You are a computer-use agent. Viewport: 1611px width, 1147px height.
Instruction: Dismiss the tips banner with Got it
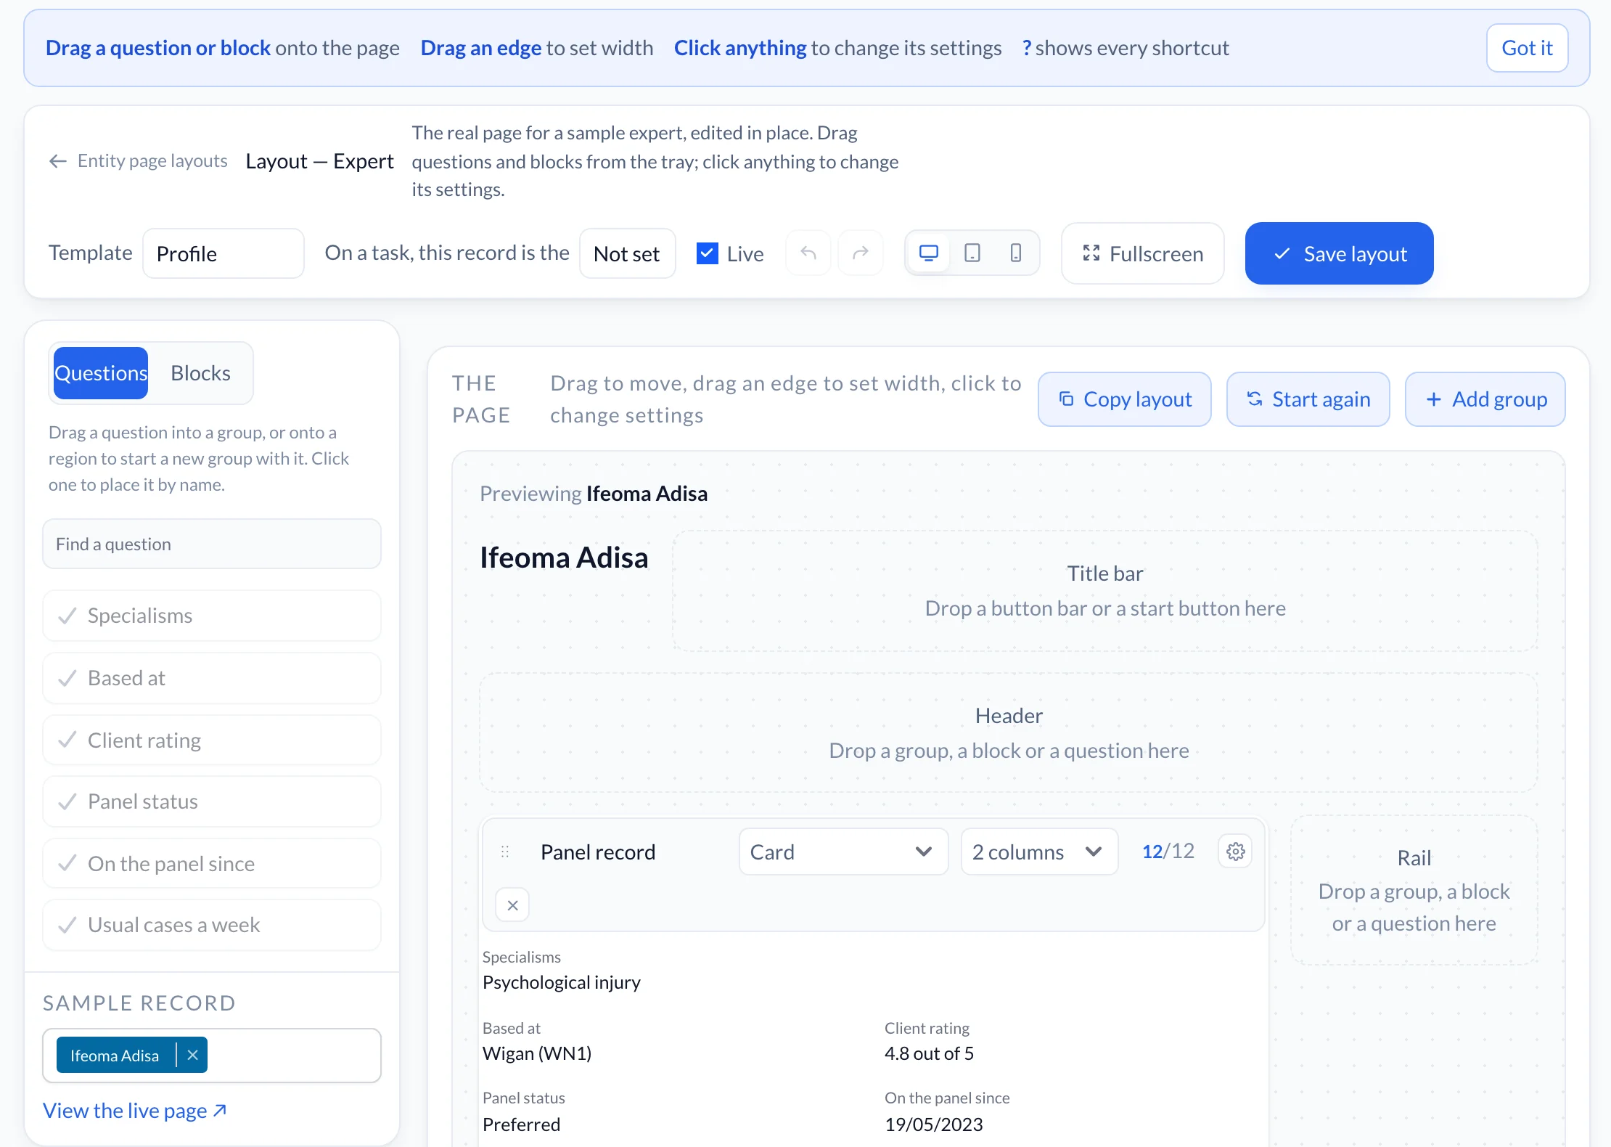1527,48
